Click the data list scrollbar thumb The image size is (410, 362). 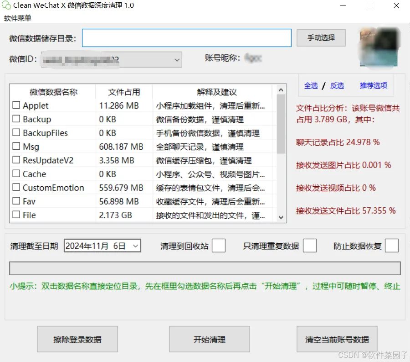pyautogui.click(x=281, y=124)
